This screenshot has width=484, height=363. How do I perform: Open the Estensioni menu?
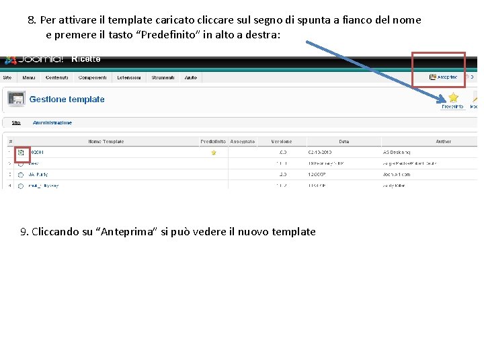(129, 77)
